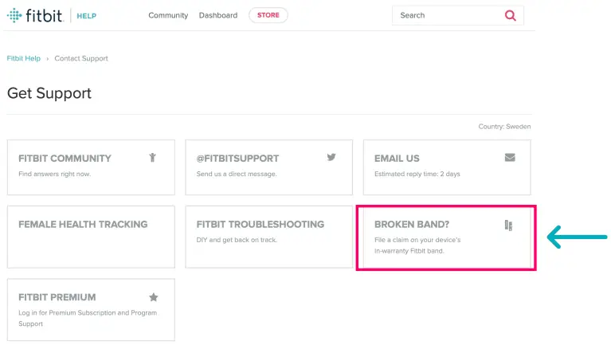Click 'Log in for Premium Subscription' text
The height and width of the screenshot is (345, 611).
point(68,312)
